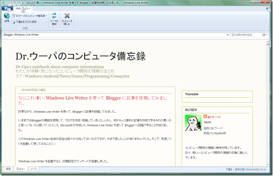Click the status text 下書き - 保存日時 2014/04/08 19:11
Viewport: 273px width, 176px height.
click(x=246, y=169)
